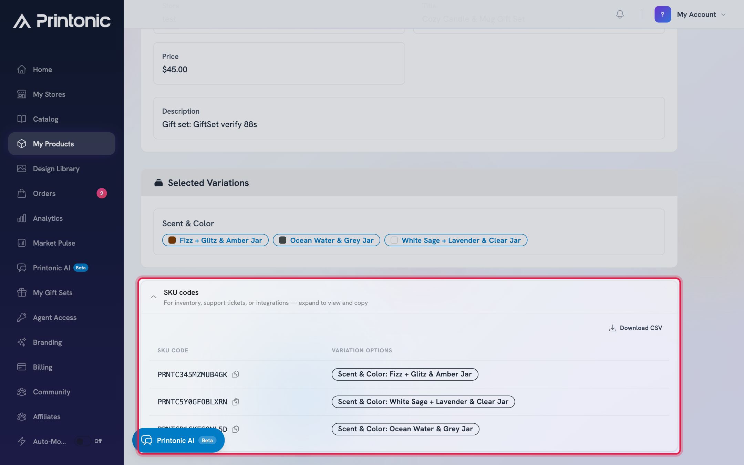
Task: Click the account avatar question mark
Action: tap(662, 14)
